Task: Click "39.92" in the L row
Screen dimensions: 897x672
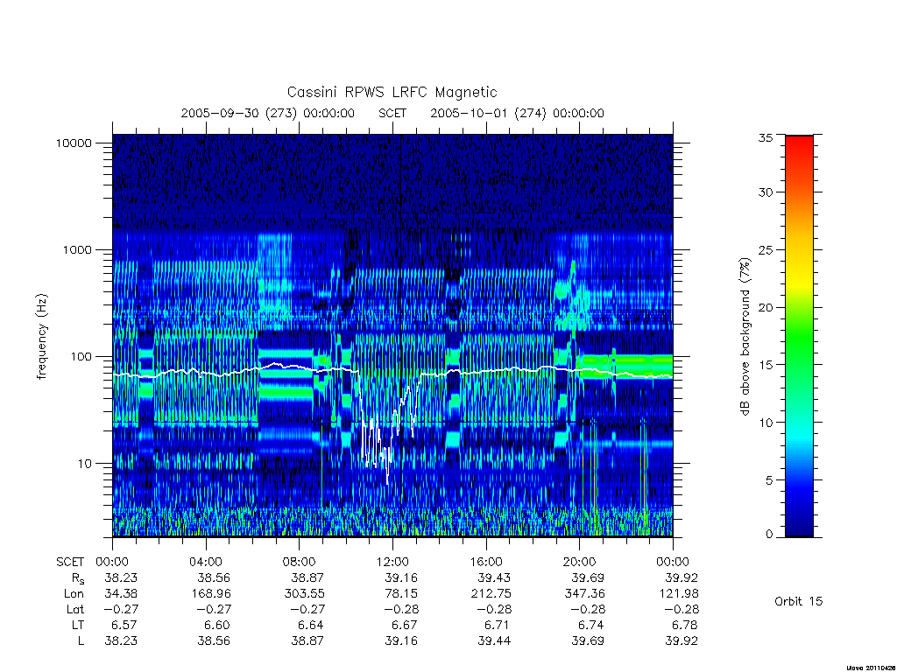Action: (x=682, y=641)
